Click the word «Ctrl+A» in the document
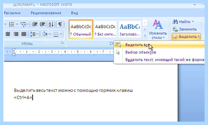The width and height of the screenshot is (208, 125). tap(23, 97)
